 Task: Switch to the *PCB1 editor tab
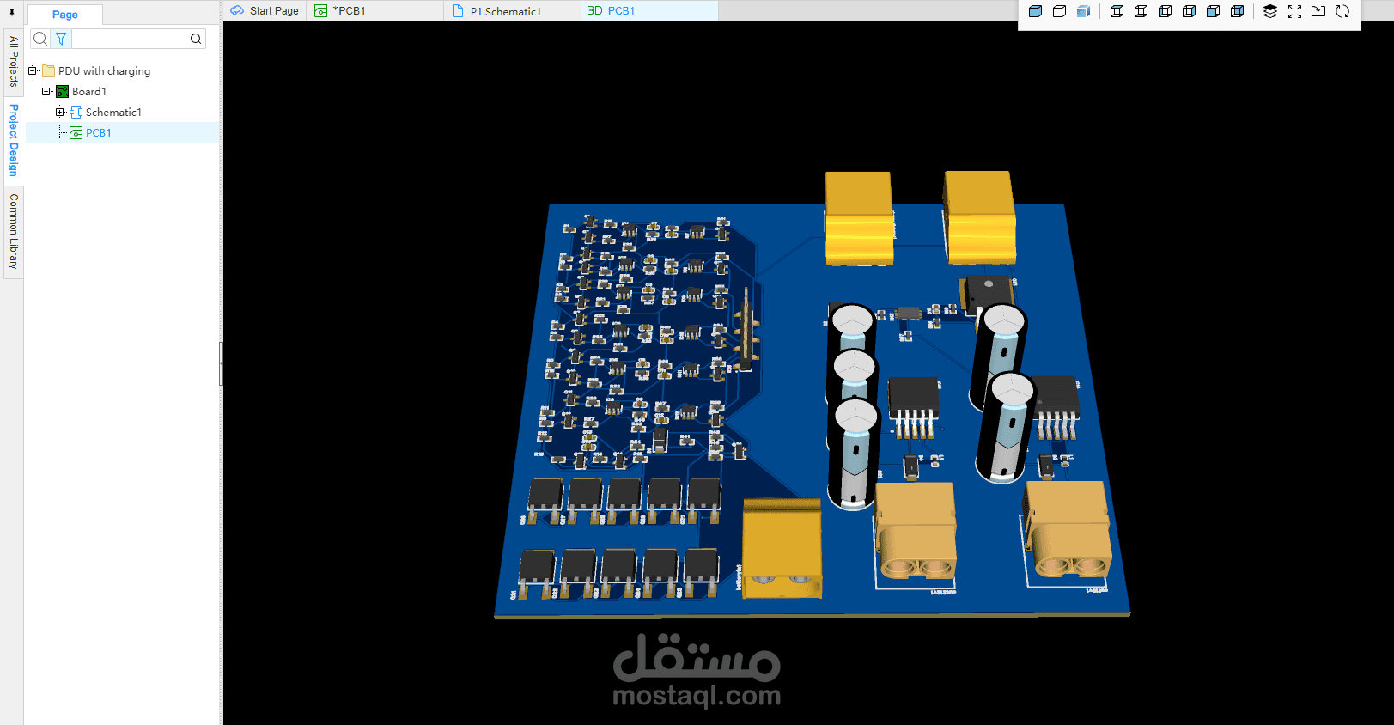(x=376, y=11)
